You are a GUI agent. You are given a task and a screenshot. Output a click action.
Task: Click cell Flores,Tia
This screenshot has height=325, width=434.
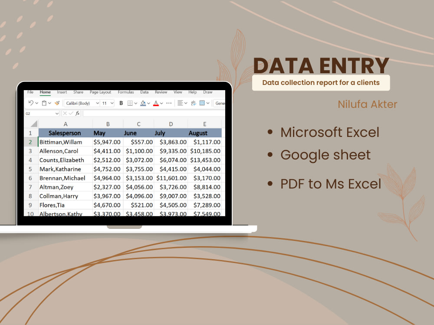pyautogui.click(x=66, y=205)
